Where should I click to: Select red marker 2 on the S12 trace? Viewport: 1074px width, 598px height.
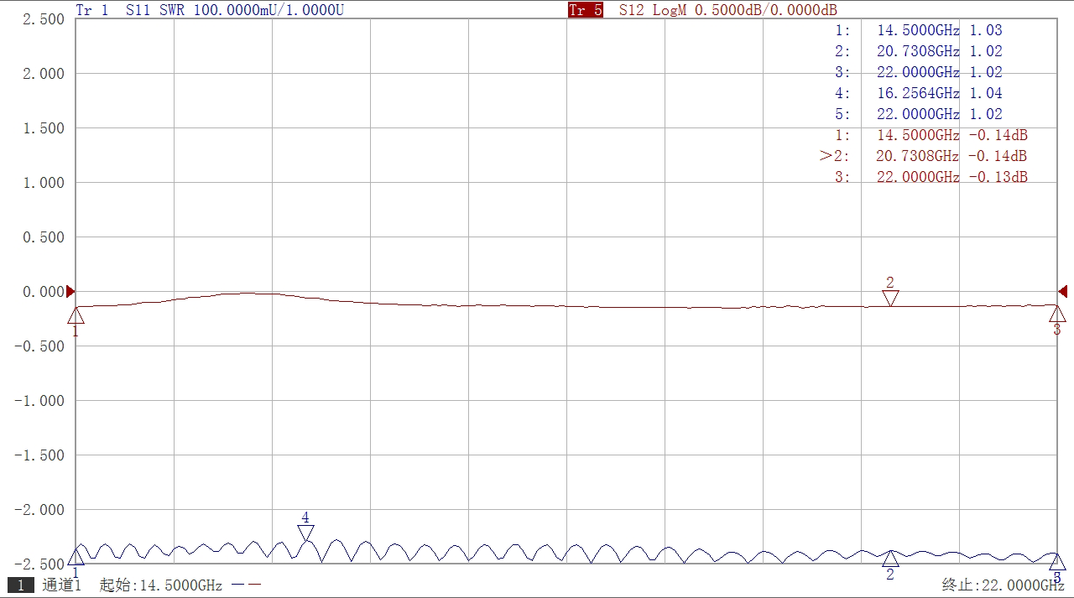[890, 297]
